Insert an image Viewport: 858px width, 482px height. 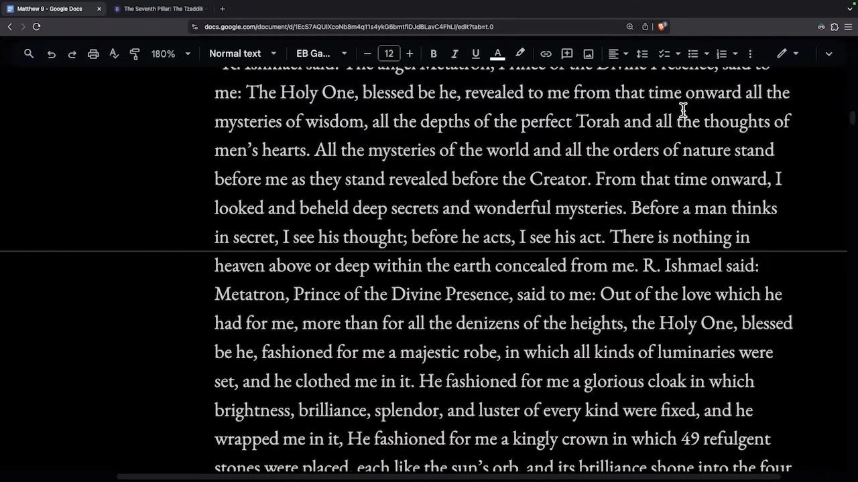(589, 54)
